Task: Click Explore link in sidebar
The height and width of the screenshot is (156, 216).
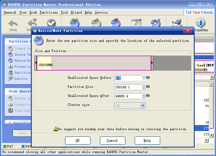Action: 21,78
